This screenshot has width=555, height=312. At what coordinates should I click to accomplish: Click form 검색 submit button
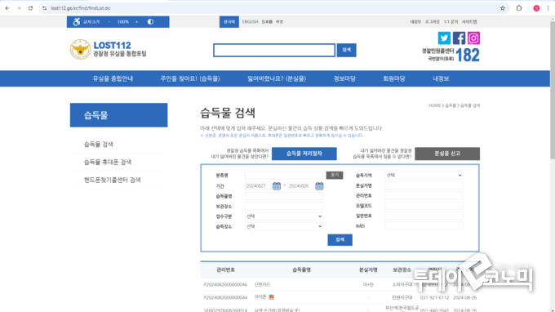(x=340, y=240)
